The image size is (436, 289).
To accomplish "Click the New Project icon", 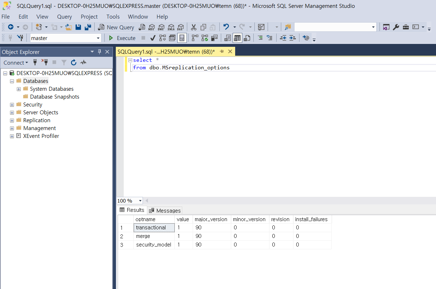I will click(x=39, y=27).
